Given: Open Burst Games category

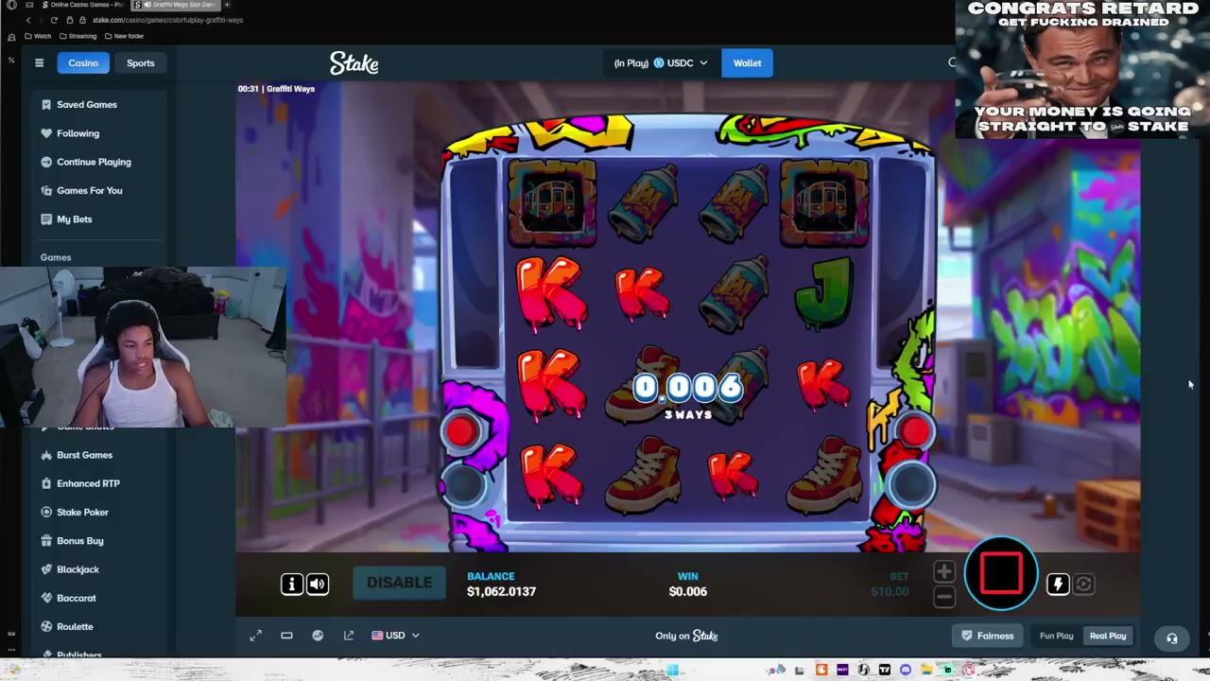Looking at the screenshot, I should [x=98, y=455].
